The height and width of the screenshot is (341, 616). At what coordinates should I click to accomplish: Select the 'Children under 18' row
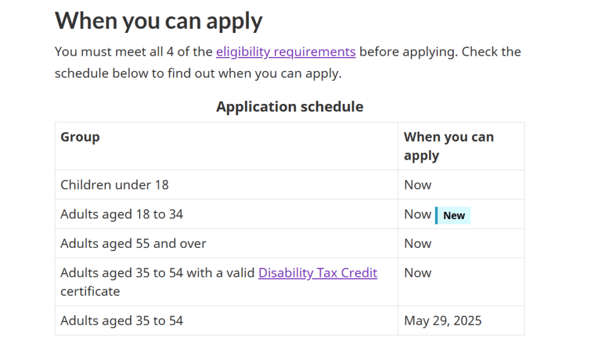pos(289,185)
